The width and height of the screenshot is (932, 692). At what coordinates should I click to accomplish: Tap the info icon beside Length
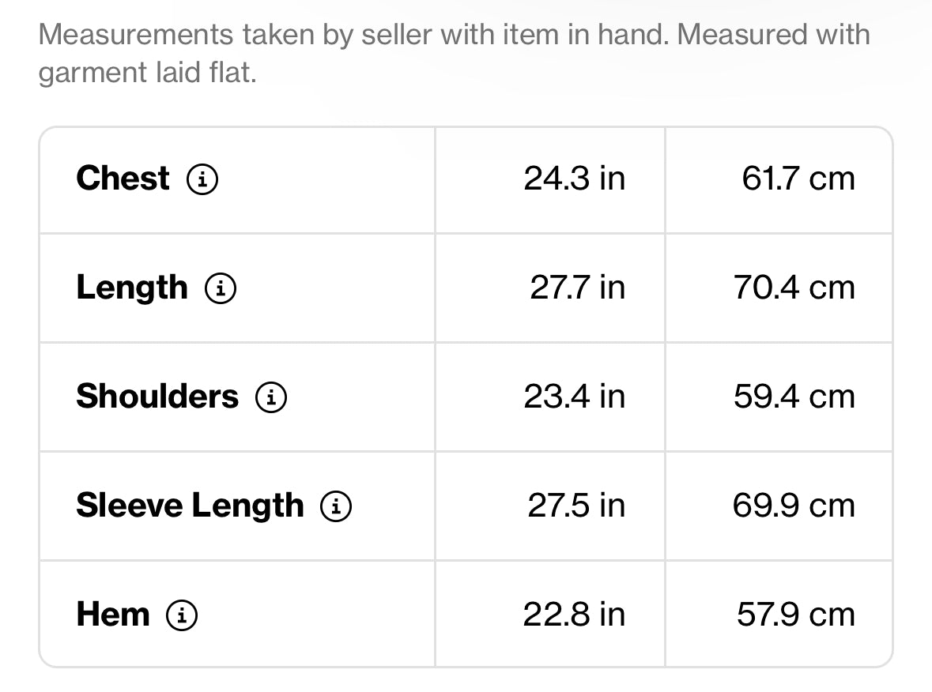(x=221, y=288)
